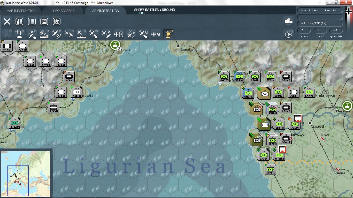Select the 36th F unit counter
Viewport: 353px width, 198px height.
(286, 77)
